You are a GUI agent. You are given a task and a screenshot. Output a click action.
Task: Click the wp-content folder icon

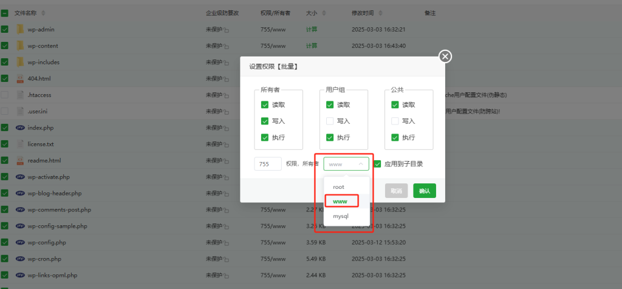(x=20, y=46)
